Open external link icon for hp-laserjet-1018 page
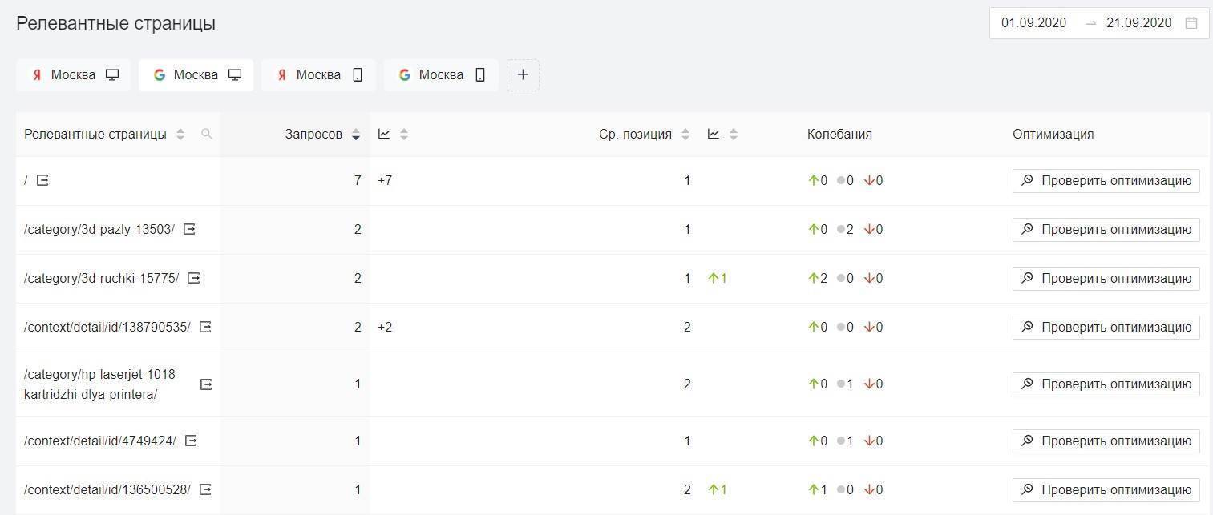Image resolution: width=1213 pixels, height=515 pixels. [x=206, y=384]
